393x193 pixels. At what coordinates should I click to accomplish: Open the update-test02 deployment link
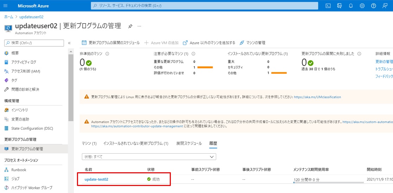point(96,179)
